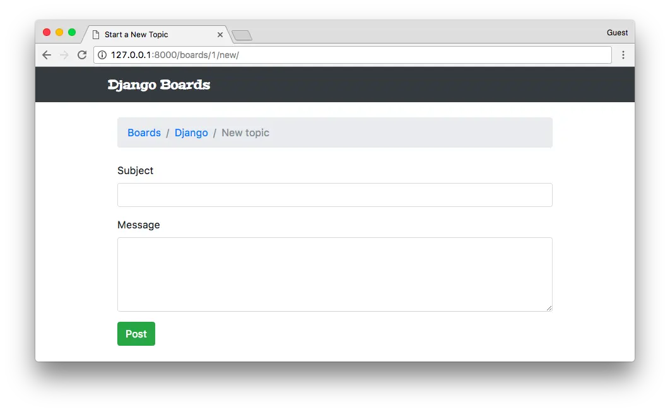The width and height of the screenshot is (670, 412).
Task: Open a new browser tab
Action: tap(242, 35)
